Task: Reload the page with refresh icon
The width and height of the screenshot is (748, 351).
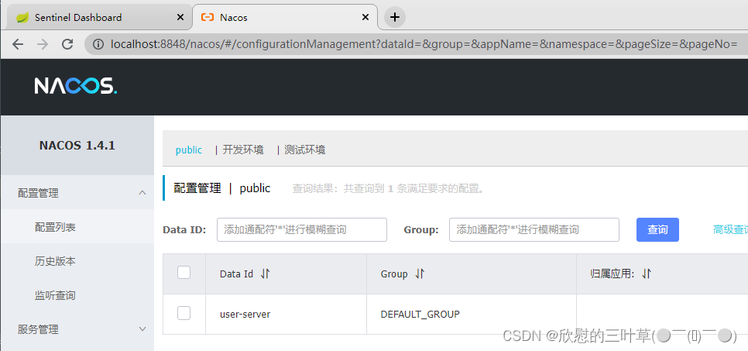Action: coord(67,44)
